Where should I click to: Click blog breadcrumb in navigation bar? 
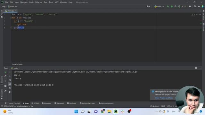click(x=4, y=6)
